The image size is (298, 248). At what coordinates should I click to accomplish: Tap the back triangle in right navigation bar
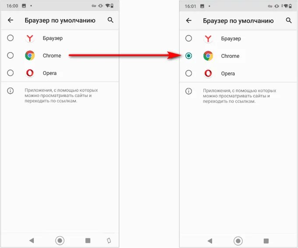click(x=210, y=241)
